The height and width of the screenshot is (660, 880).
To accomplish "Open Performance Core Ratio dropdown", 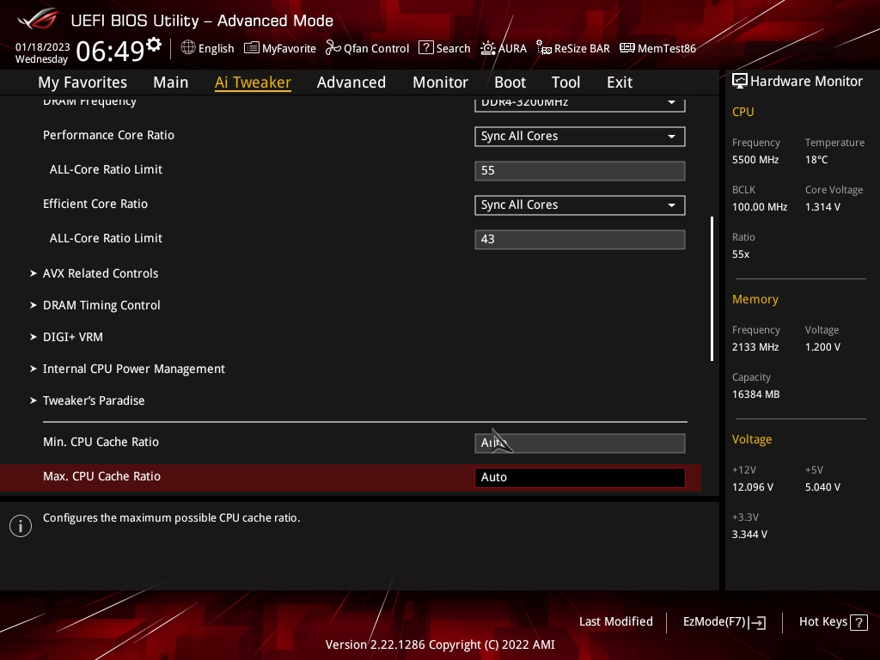I will (x=580, y=137).
